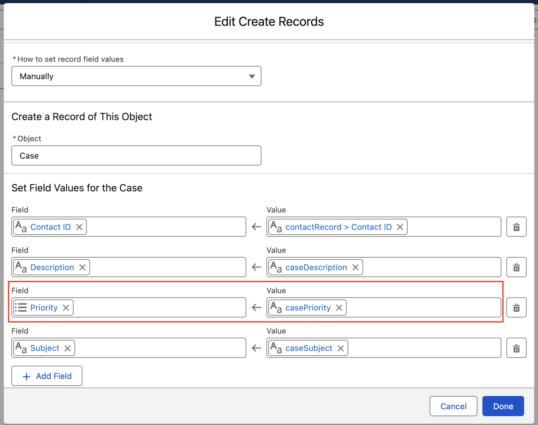The width and height of the screenshot is (538, 425).
Task: Click the Done button
Action: [x=503, y=406]
